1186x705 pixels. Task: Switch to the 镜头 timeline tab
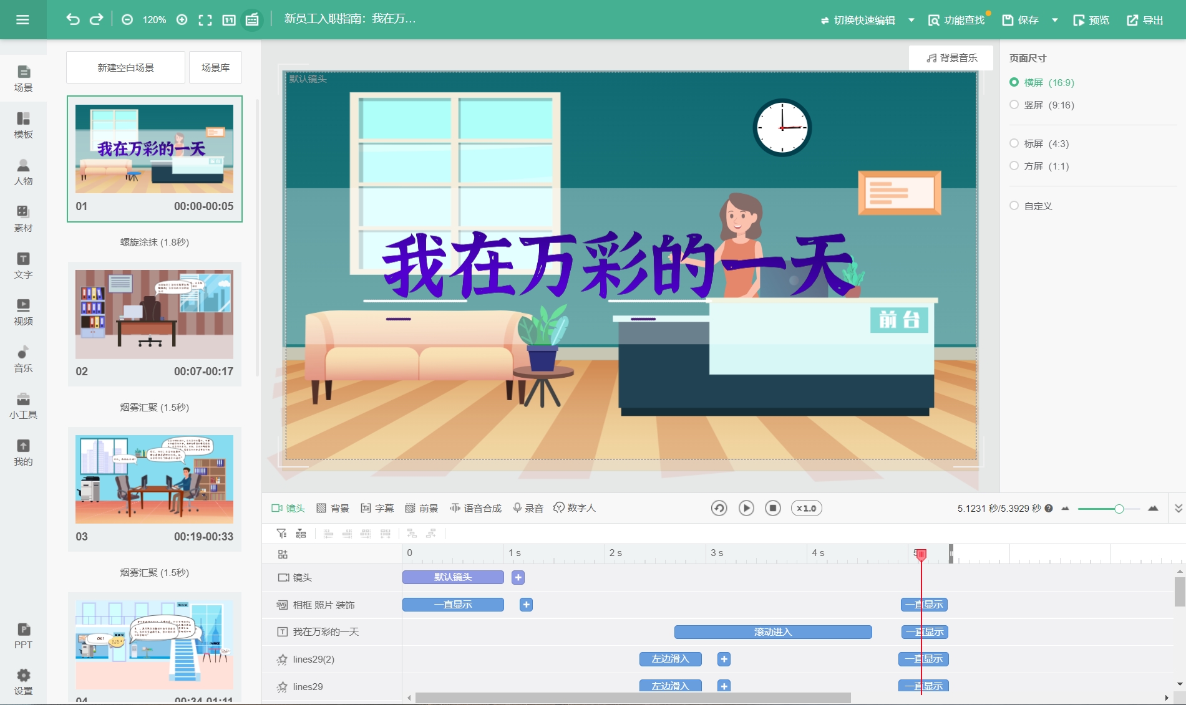(288, 508)
